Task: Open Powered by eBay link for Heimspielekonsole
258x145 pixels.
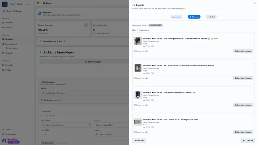Action: click(x=141, y=105)
